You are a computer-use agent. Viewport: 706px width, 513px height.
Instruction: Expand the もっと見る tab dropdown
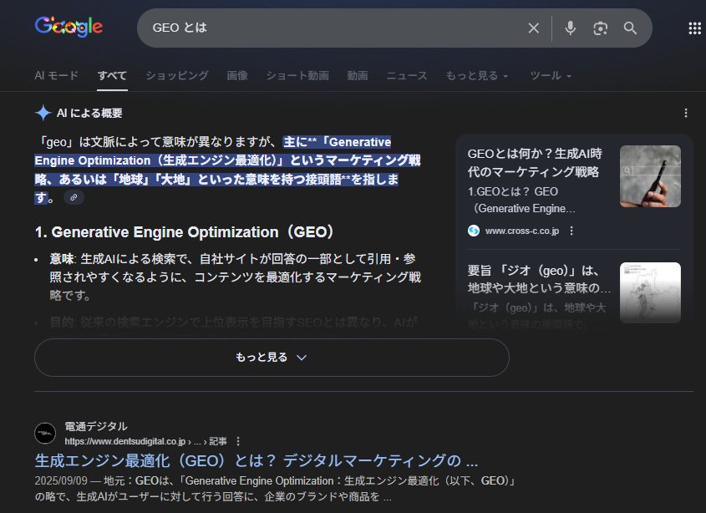click(476, 75)
